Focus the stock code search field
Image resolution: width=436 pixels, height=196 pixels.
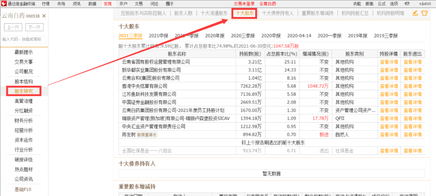click(x=24, y=40)
